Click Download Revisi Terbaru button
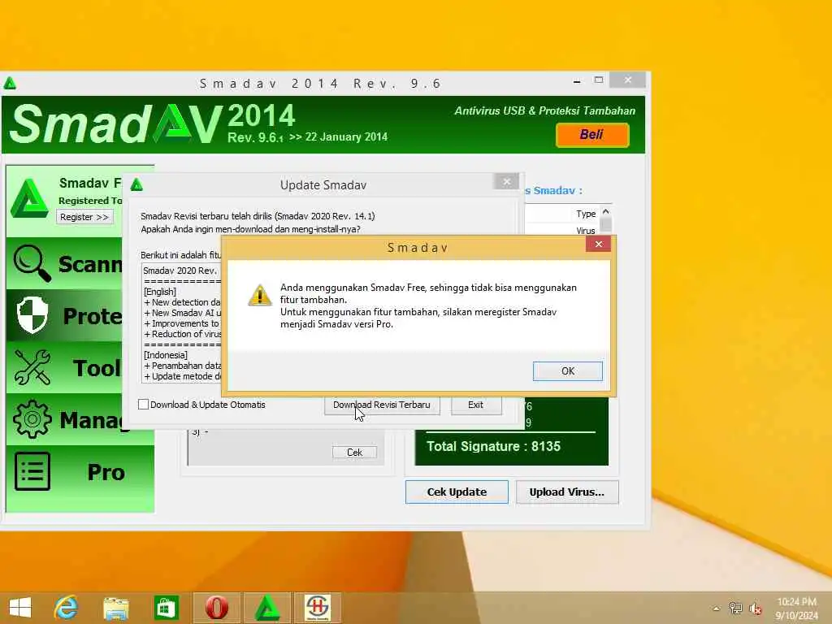 coord(382,405)
